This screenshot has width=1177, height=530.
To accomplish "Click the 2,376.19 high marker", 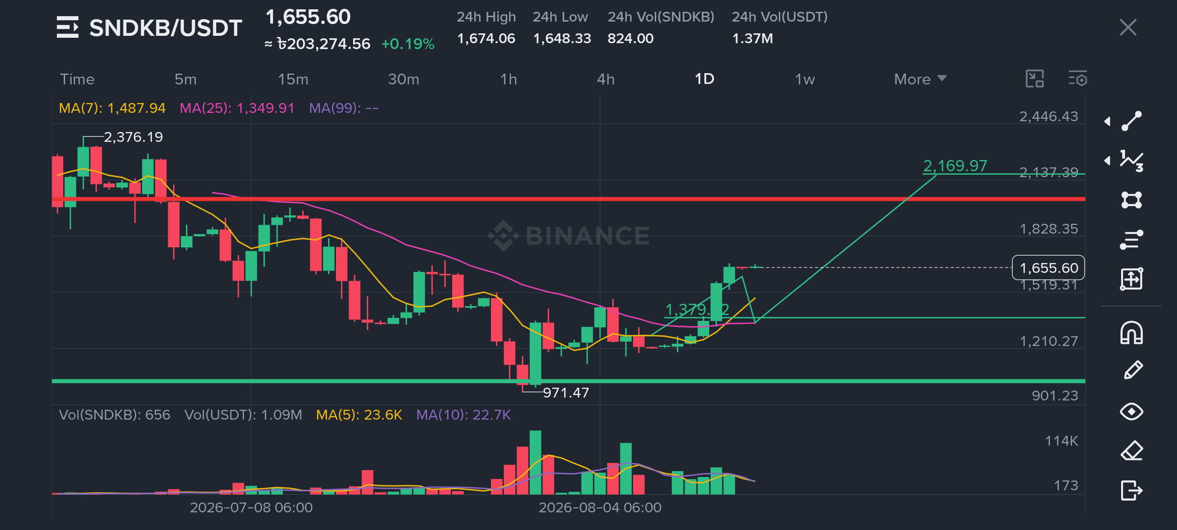I will (x=133, y=137).
